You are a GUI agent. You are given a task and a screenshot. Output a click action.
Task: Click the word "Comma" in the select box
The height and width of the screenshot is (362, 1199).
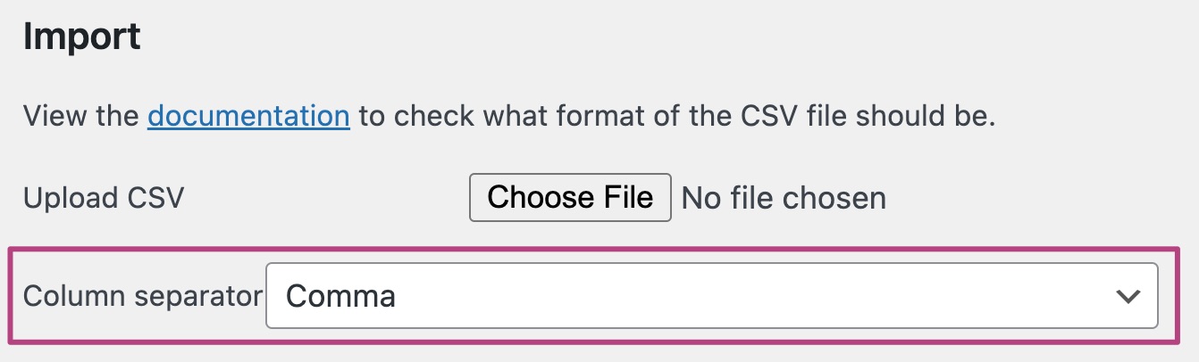(x=342, y=296)
